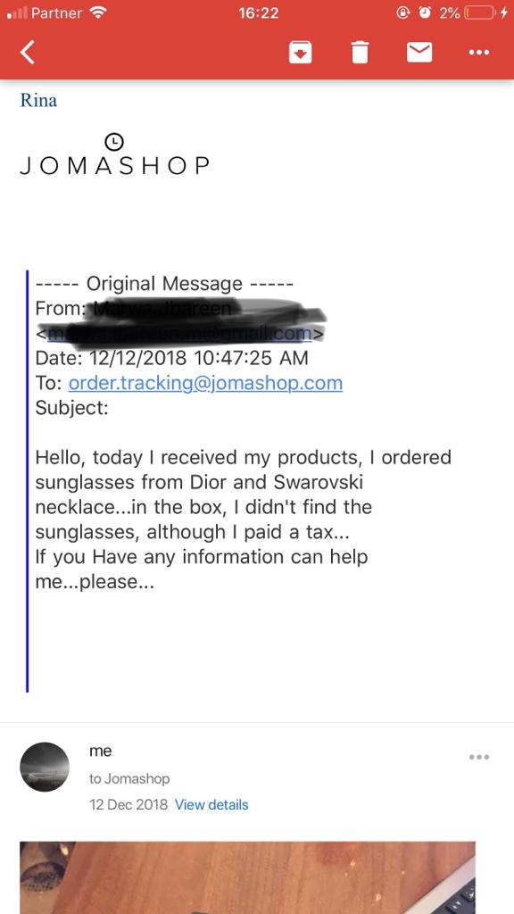
Task: Open the attached photo preview
Action: (x=248, y=877)
